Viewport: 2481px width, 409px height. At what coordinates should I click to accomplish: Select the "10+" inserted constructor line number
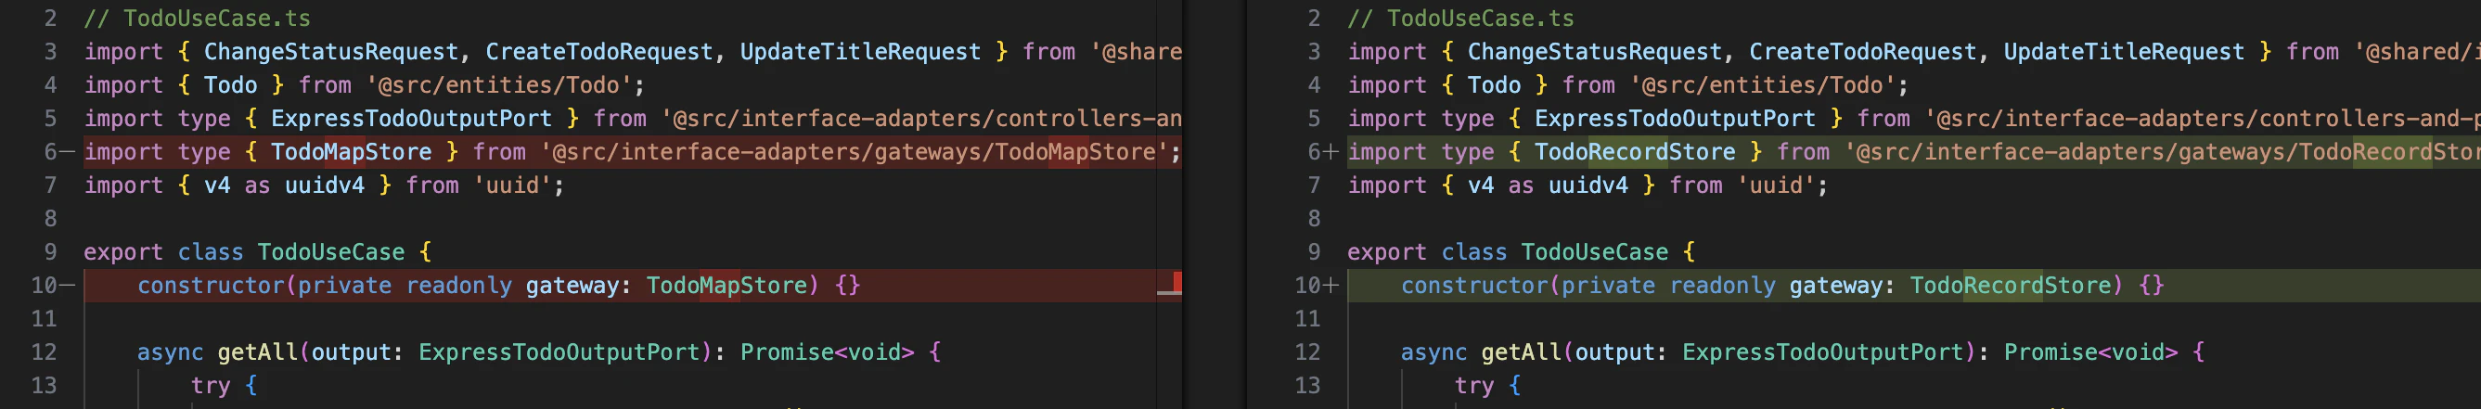[1317, 285]
